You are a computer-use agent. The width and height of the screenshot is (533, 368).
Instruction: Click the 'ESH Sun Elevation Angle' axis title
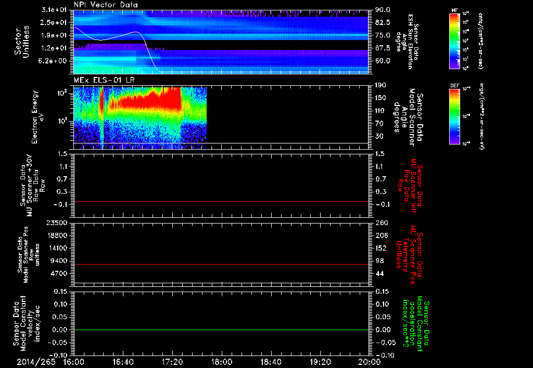pyautogui.click(x=408, y=42)
